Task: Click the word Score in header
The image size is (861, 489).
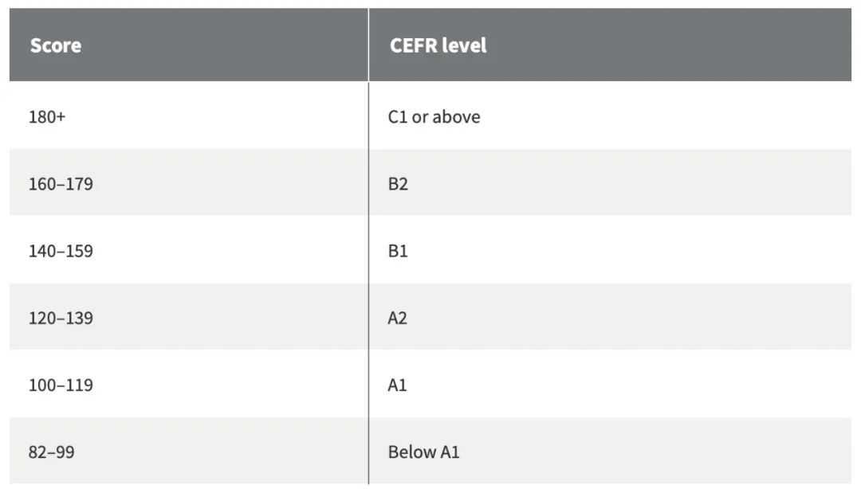Action: click(x=56, y=45)
